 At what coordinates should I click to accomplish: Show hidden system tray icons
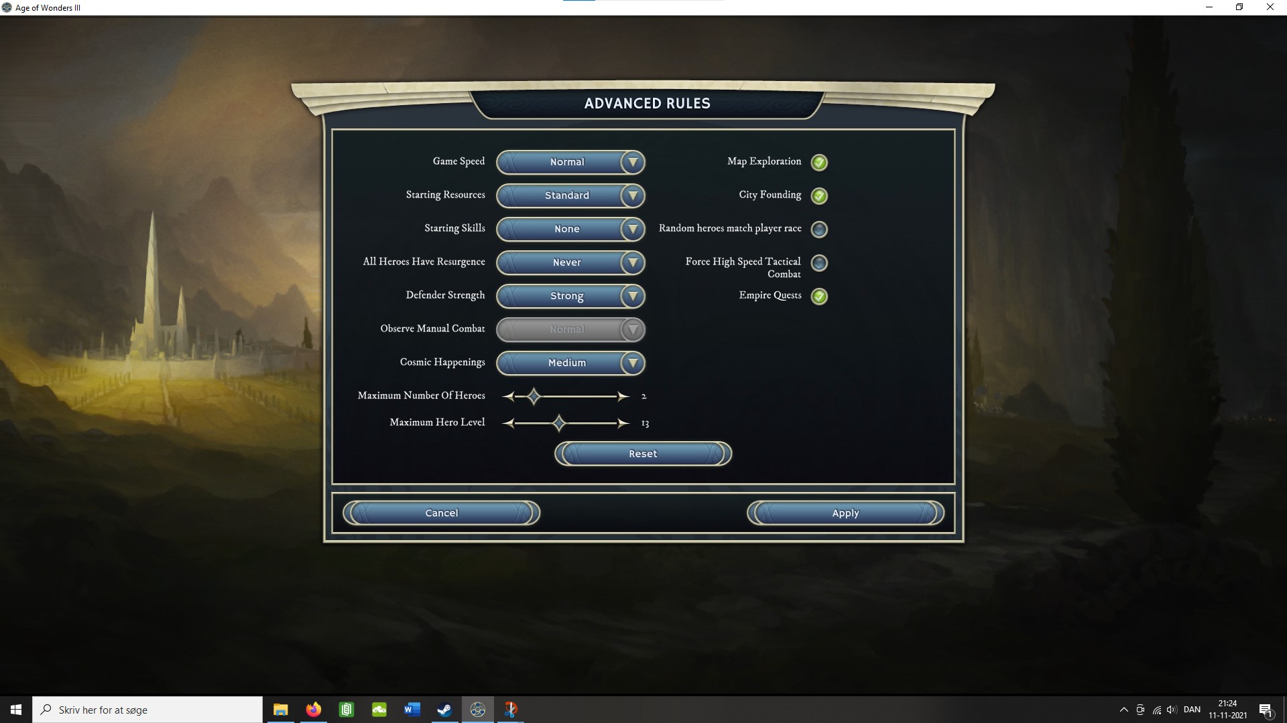1124,710
